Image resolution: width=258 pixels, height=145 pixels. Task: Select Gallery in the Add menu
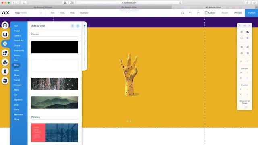[x=17, y=36]
